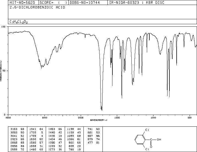Click the 500 wavenumber axis tick label

pos(190,118)
